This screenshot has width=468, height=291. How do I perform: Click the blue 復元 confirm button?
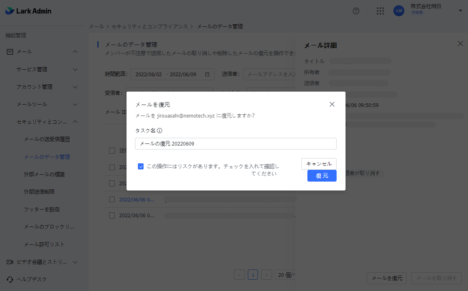[322, 175]
